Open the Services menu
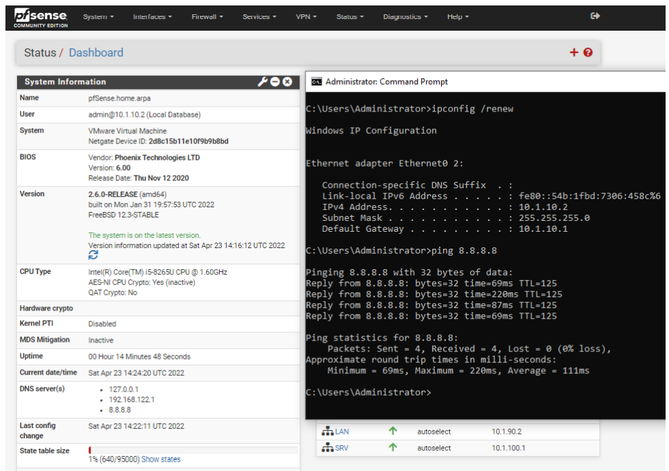Viewport: 669px width, 471px height. pyautogui.click(x=259, y=17)
